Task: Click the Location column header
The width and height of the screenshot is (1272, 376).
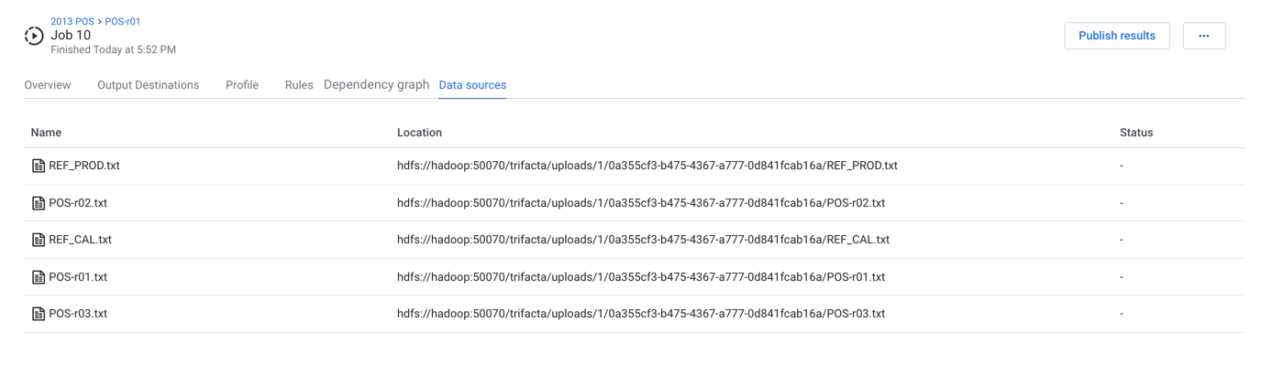Action: (x=419, y=133)
